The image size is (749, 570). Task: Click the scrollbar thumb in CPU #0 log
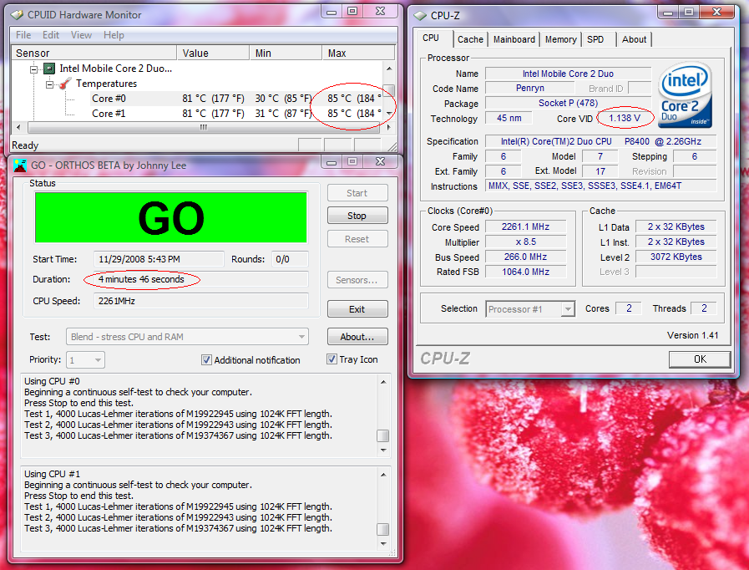(x=383, y=435)
